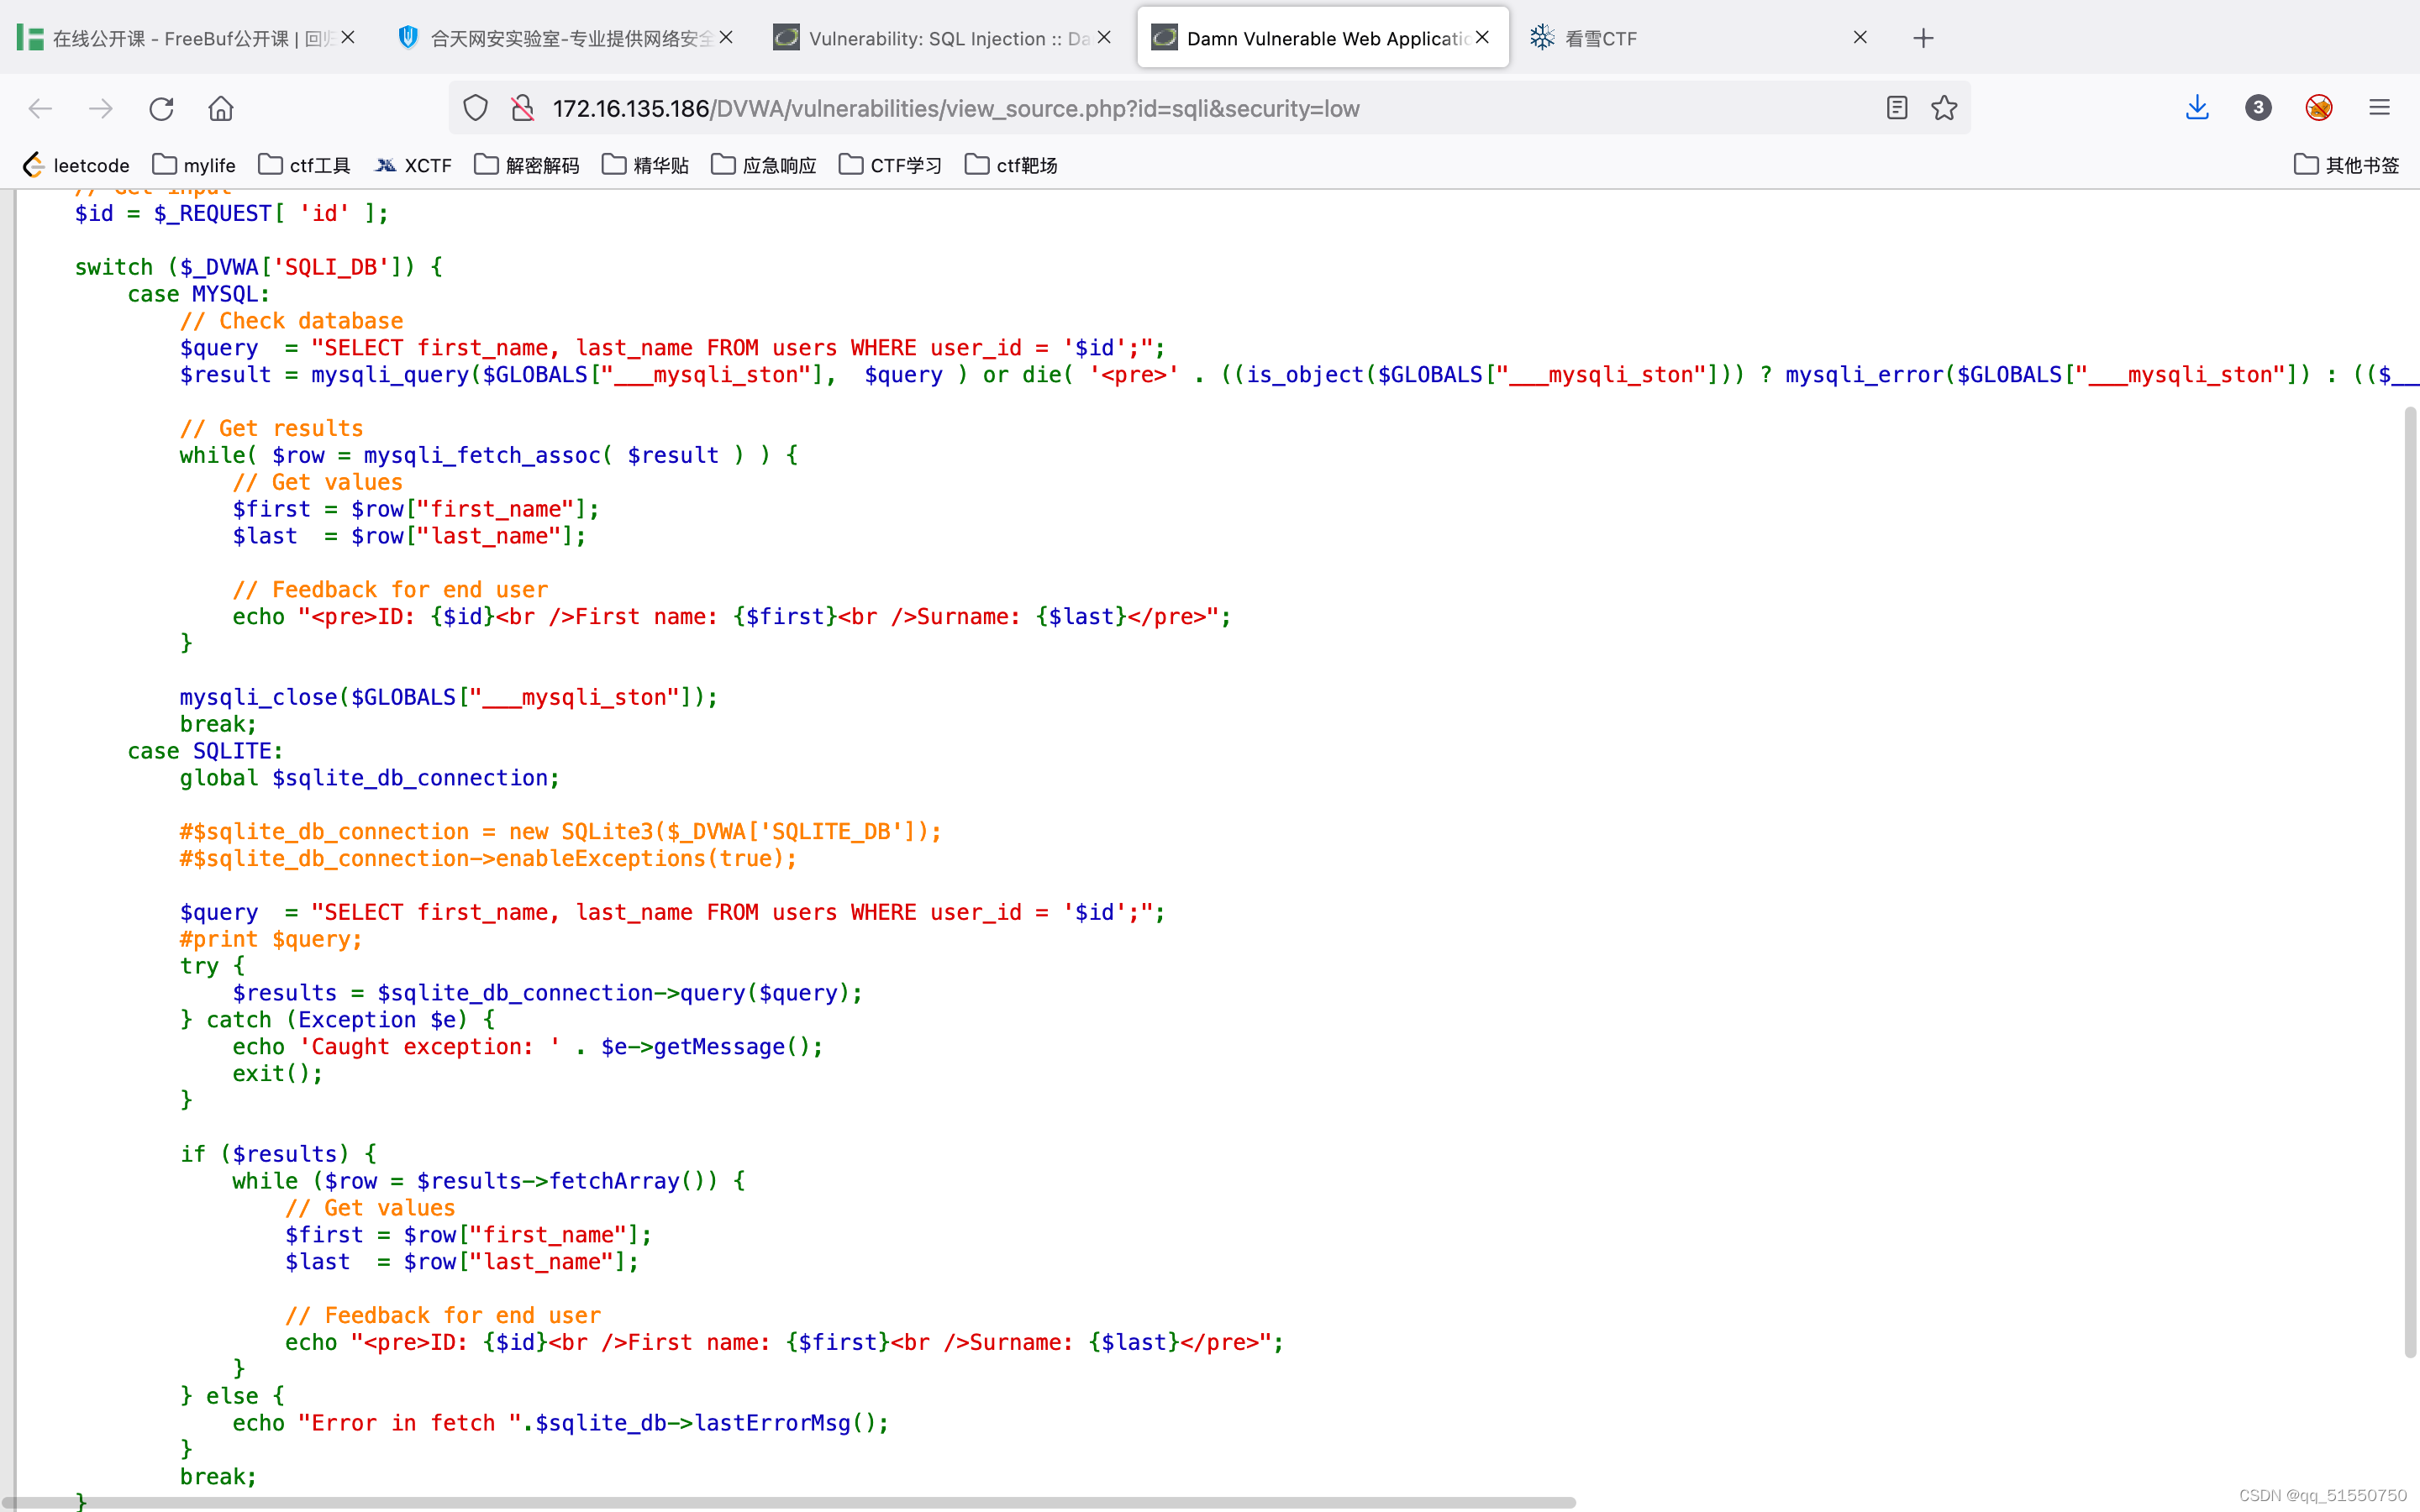Toggle reader view for this page

(1897, 108)
